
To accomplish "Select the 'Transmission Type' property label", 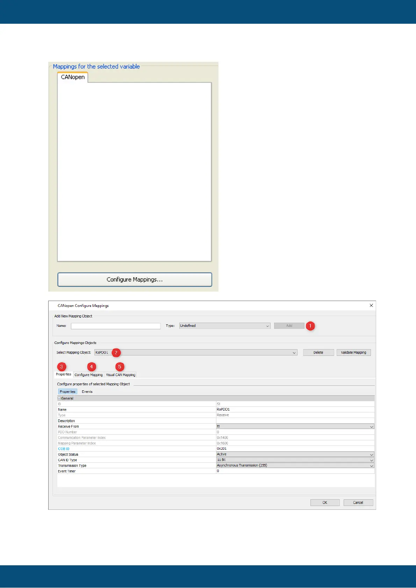I will click(x=72, y=466).
